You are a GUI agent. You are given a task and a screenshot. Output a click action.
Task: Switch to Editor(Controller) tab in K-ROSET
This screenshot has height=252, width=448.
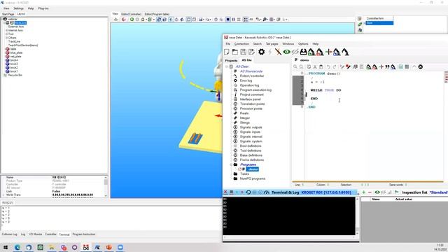pyautogui.click(x=131, y=14)
